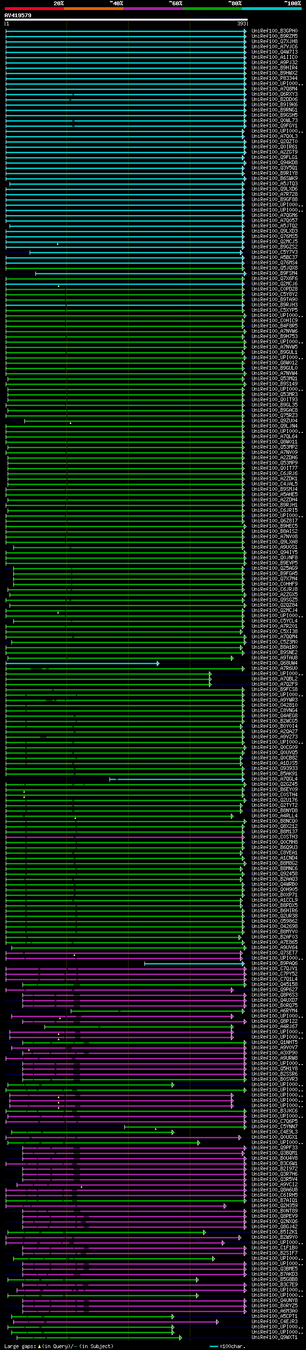Viewport: 306px width, 1350px height.
Task: Select hit label UniRef100_O59862
Action: click(x=274, y=922)
